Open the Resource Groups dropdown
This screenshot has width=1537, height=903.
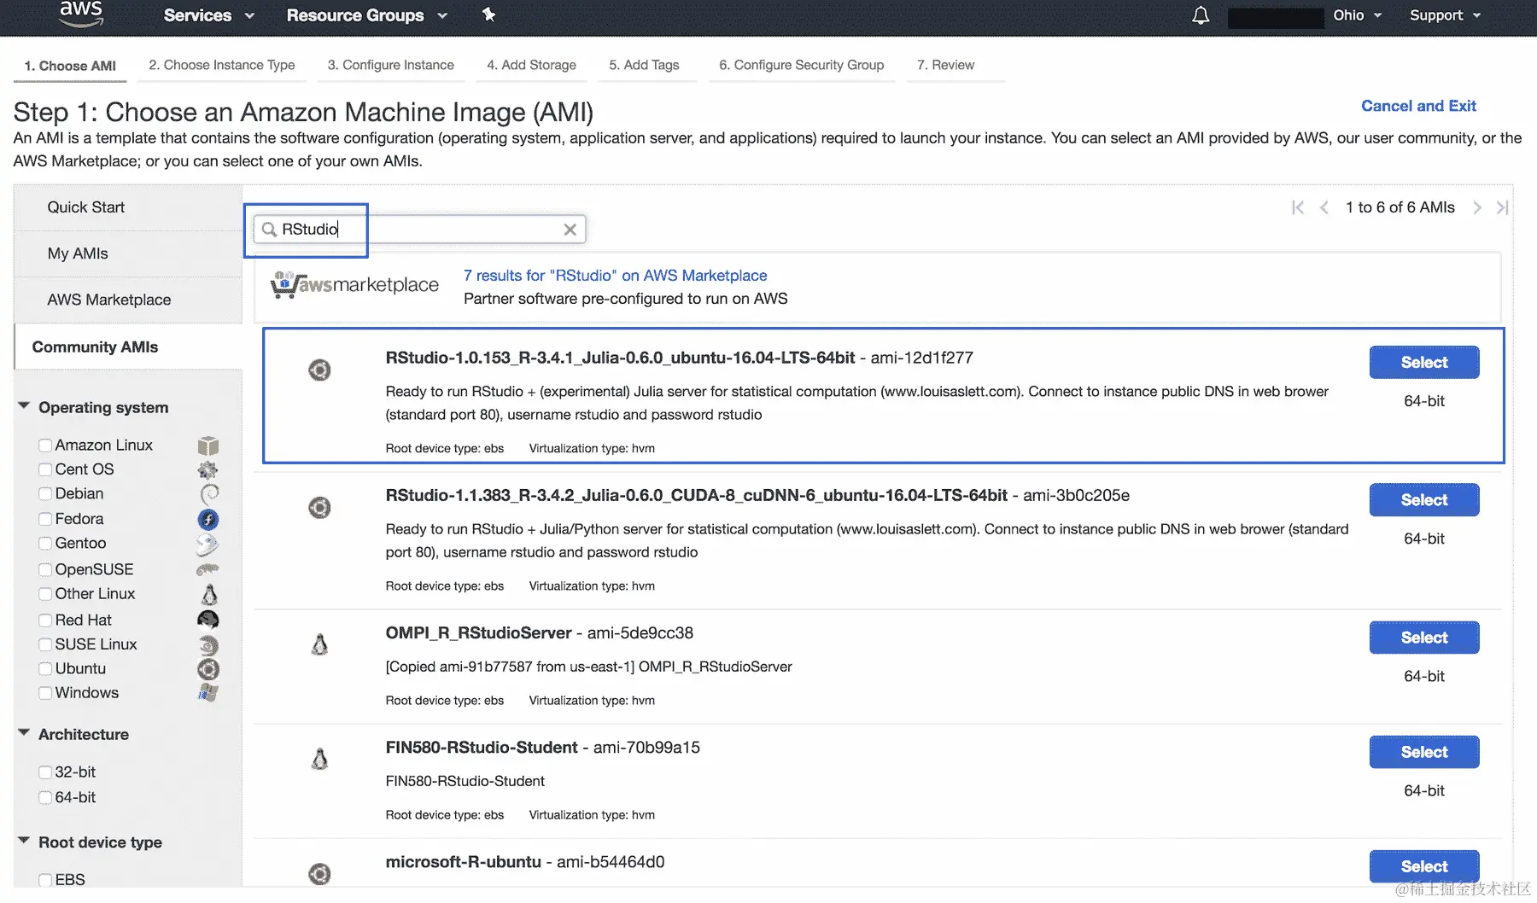pyautogui.click(x=367, y=15)
